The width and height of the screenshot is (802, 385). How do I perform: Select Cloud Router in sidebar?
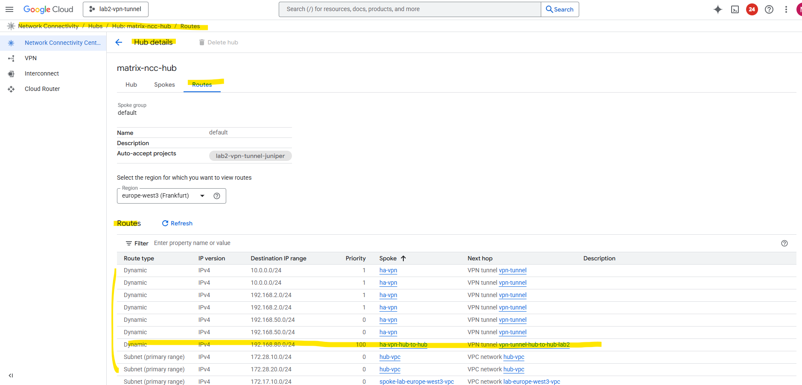[42, 89]
